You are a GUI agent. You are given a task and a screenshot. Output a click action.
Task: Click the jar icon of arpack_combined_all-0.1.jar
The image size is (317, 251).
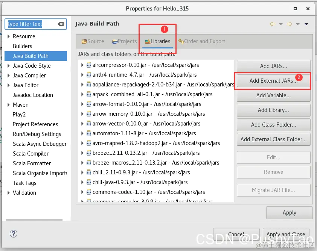point(89,94)
